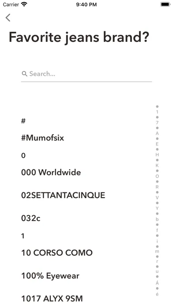The image size is (173, 307).
Task: Select the #Mumofsix brand
Action: [42, 138]
